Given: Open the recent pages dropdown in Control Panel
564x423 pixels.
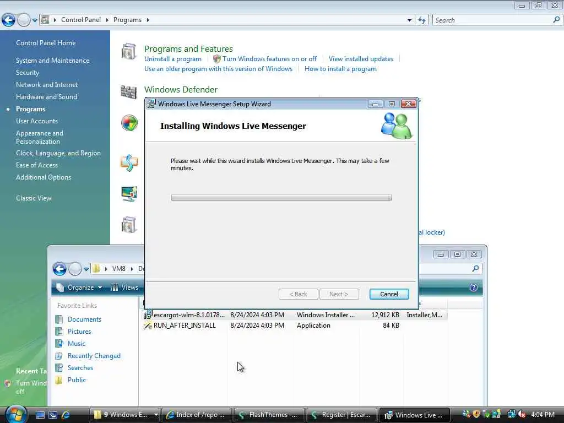Looking at the screenshot, I should 35,20.
